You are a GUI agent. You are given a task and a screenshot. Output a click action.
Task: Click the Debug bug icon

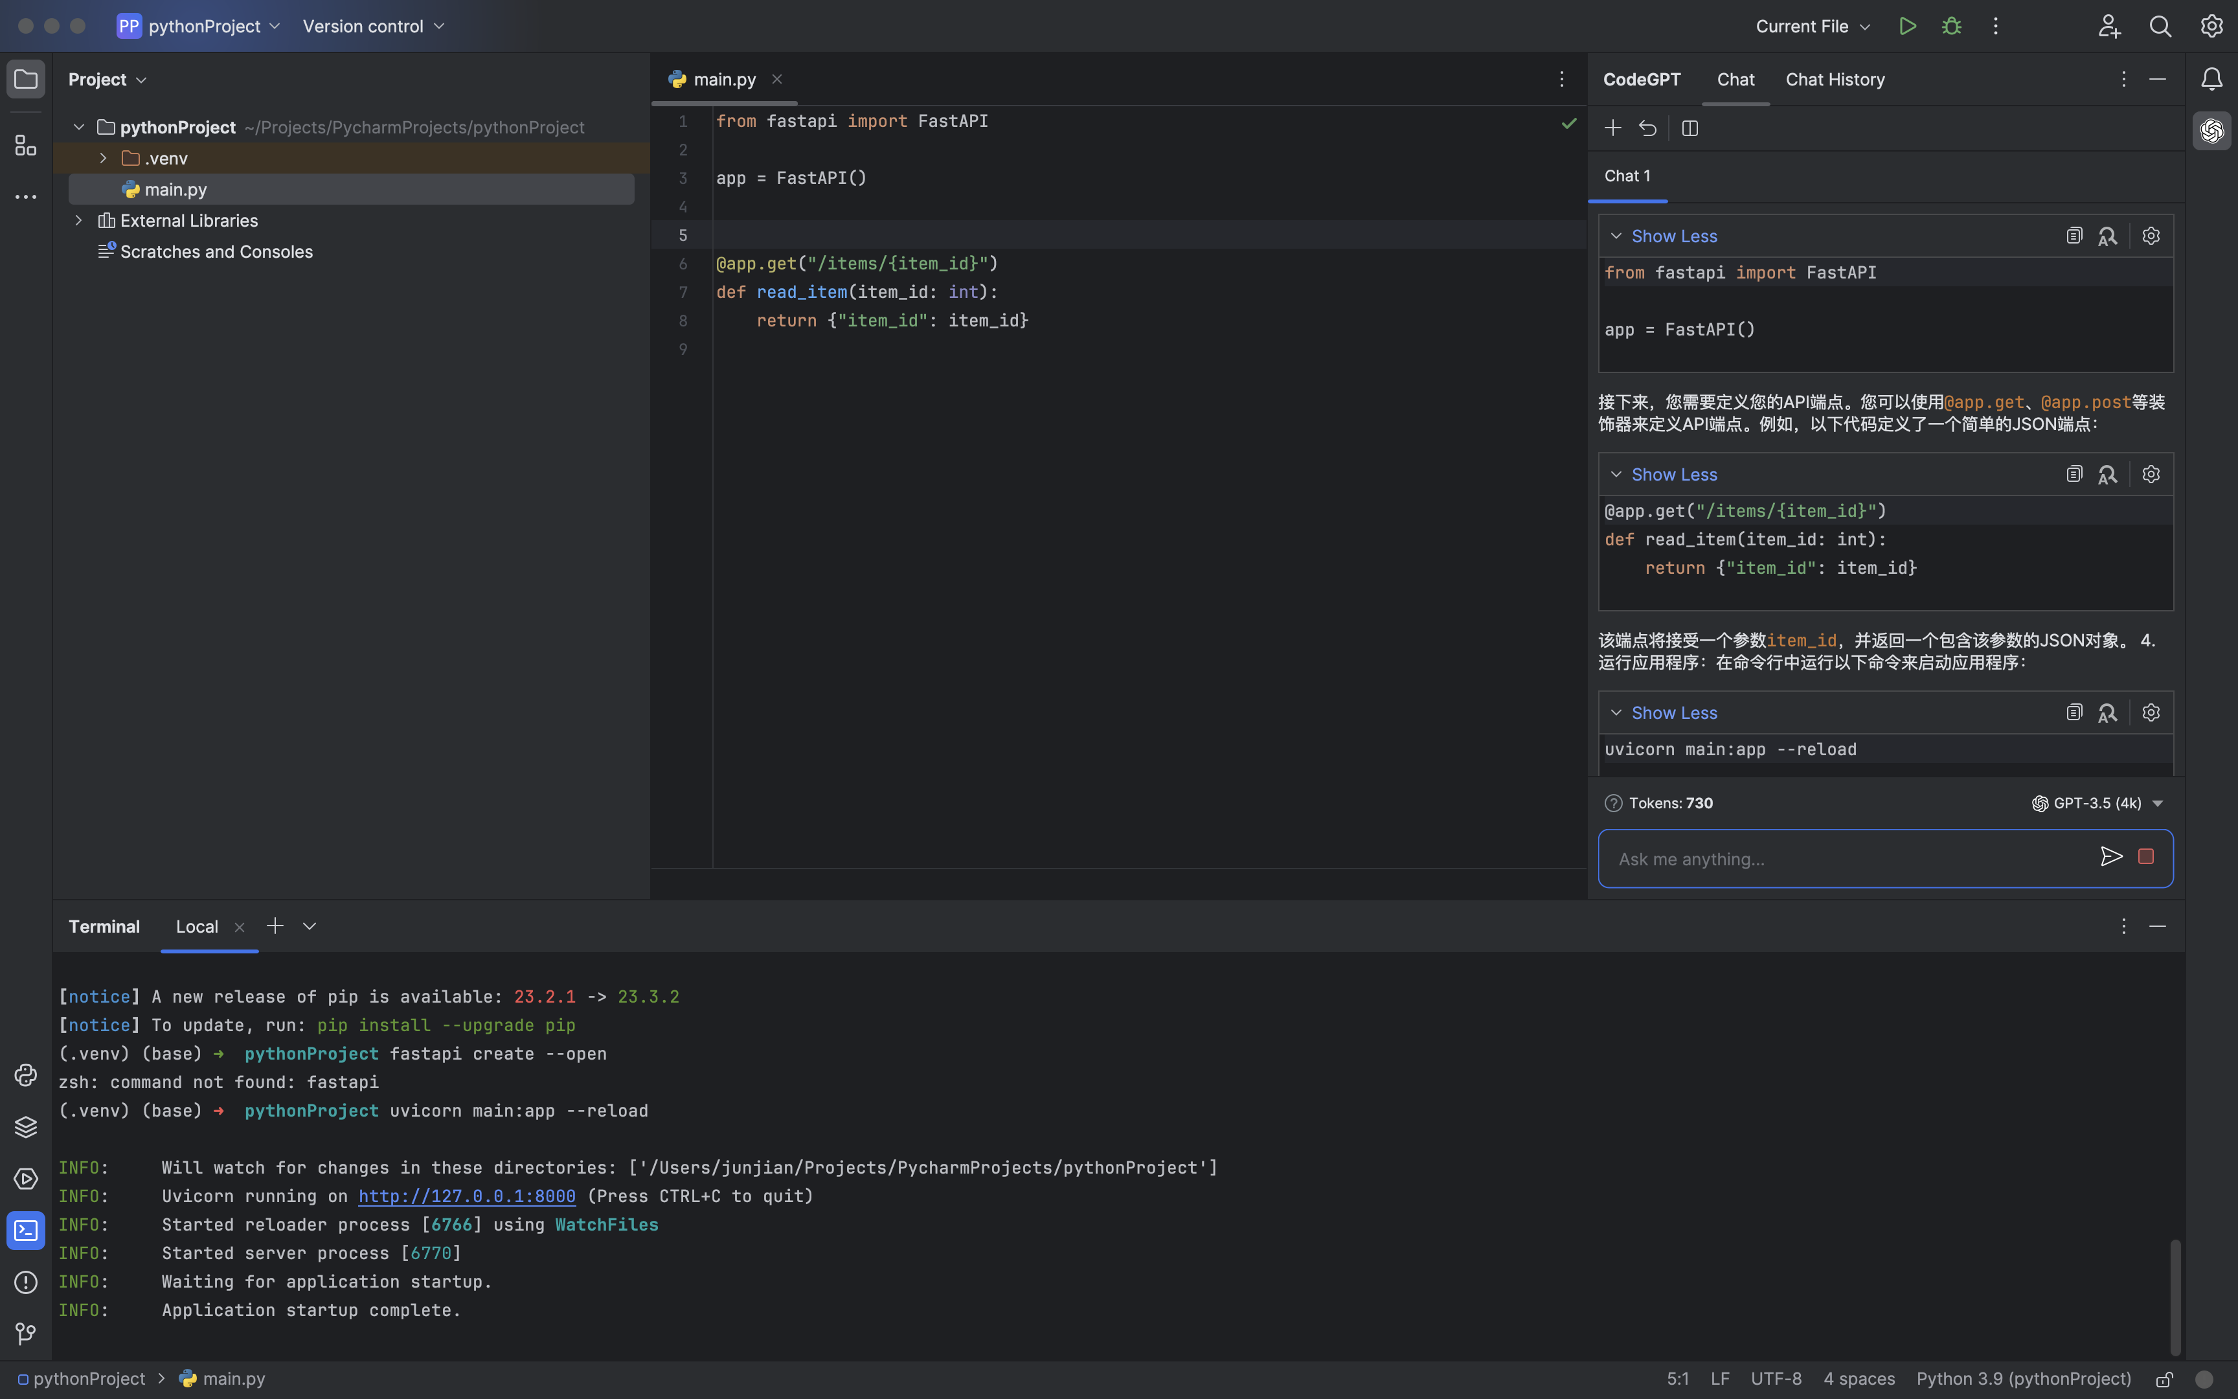click(x=1951, y=26)
